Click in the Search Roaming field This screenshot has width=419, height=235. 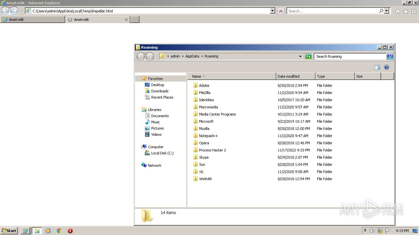[350, 56]
